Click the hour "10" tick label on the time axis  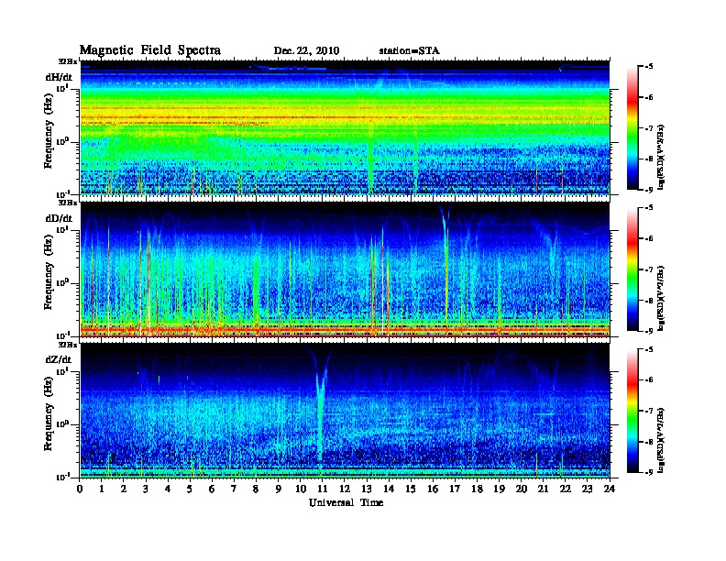click(301, 489)
